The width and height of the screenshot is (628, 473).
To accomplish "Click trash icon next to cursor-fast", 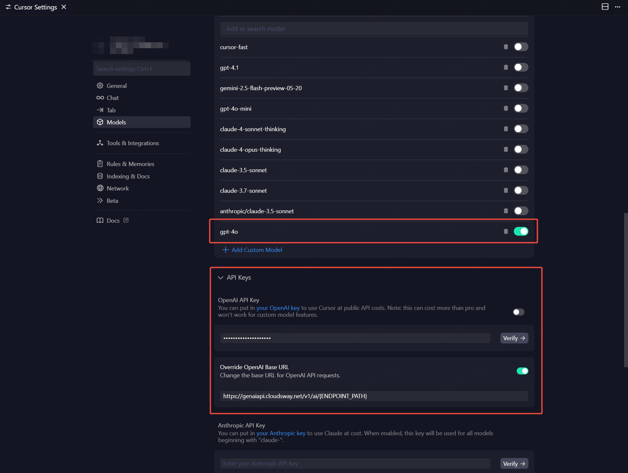I will coord(506,47).
